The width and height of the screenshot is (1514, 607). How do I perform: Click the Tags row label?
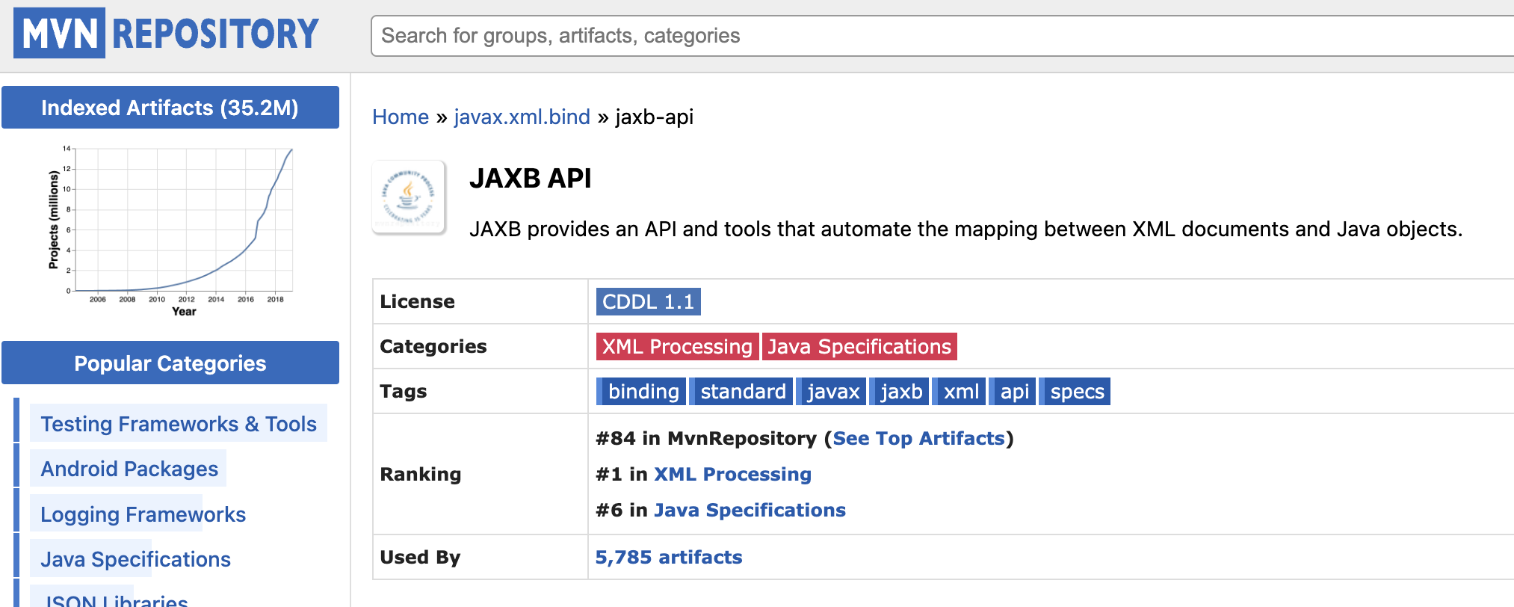[x=404, y=391]
